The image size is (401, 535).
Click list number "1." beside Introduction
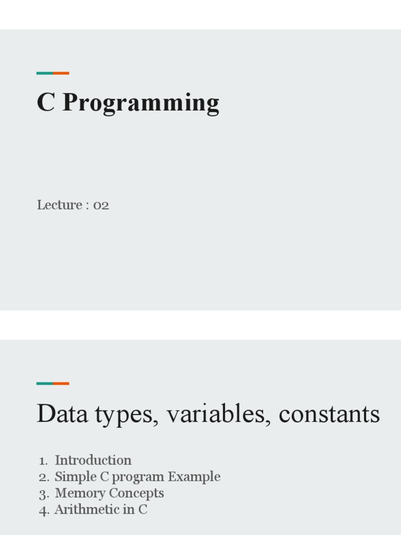coord(44,461)
